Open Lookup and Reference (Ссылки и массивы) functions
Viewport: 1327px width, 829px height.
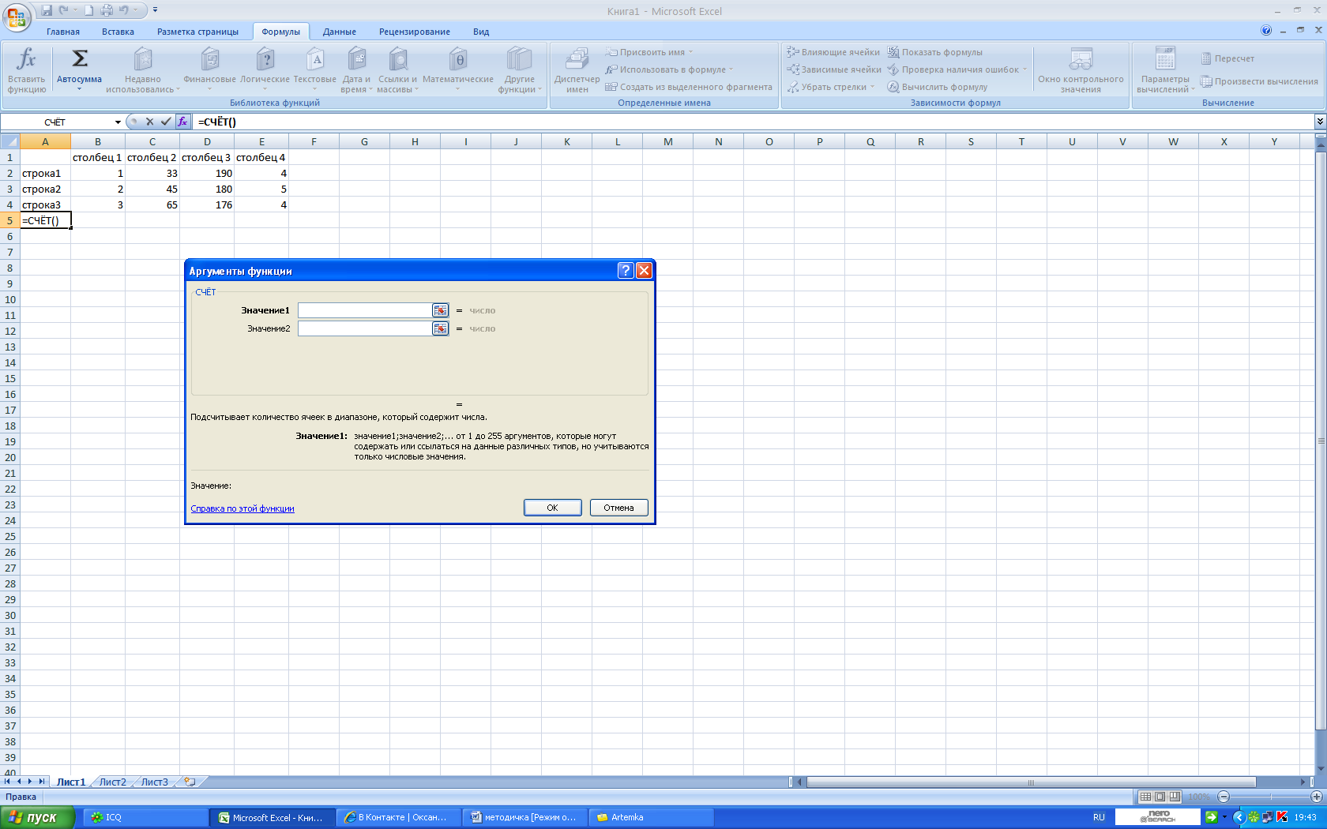tap(397, 69)
